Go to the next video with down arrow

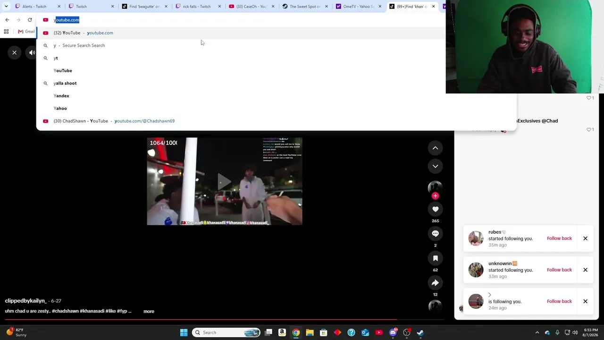point(435,166)
